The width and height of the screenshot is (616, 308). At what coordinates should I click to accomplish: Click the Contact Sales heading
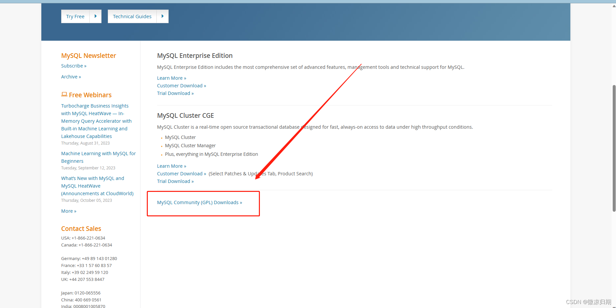point(81,229)
